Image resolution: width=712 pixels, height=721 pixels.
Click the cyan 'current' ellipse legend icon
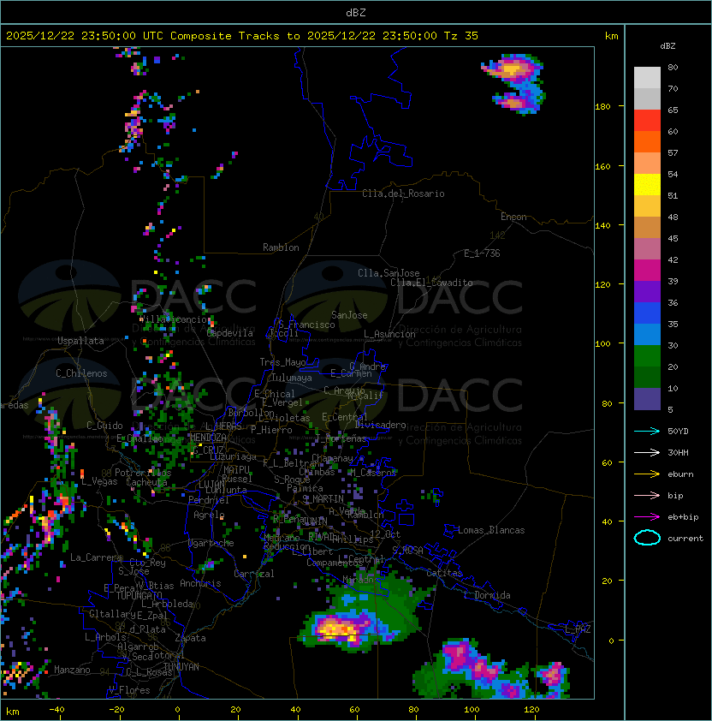click(647, 538)
